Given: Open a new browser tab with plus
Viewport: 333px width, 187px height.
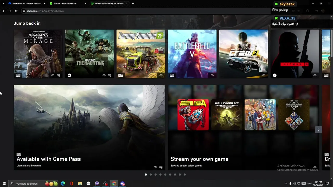Looking at the screenshot, I should (133, 4).
